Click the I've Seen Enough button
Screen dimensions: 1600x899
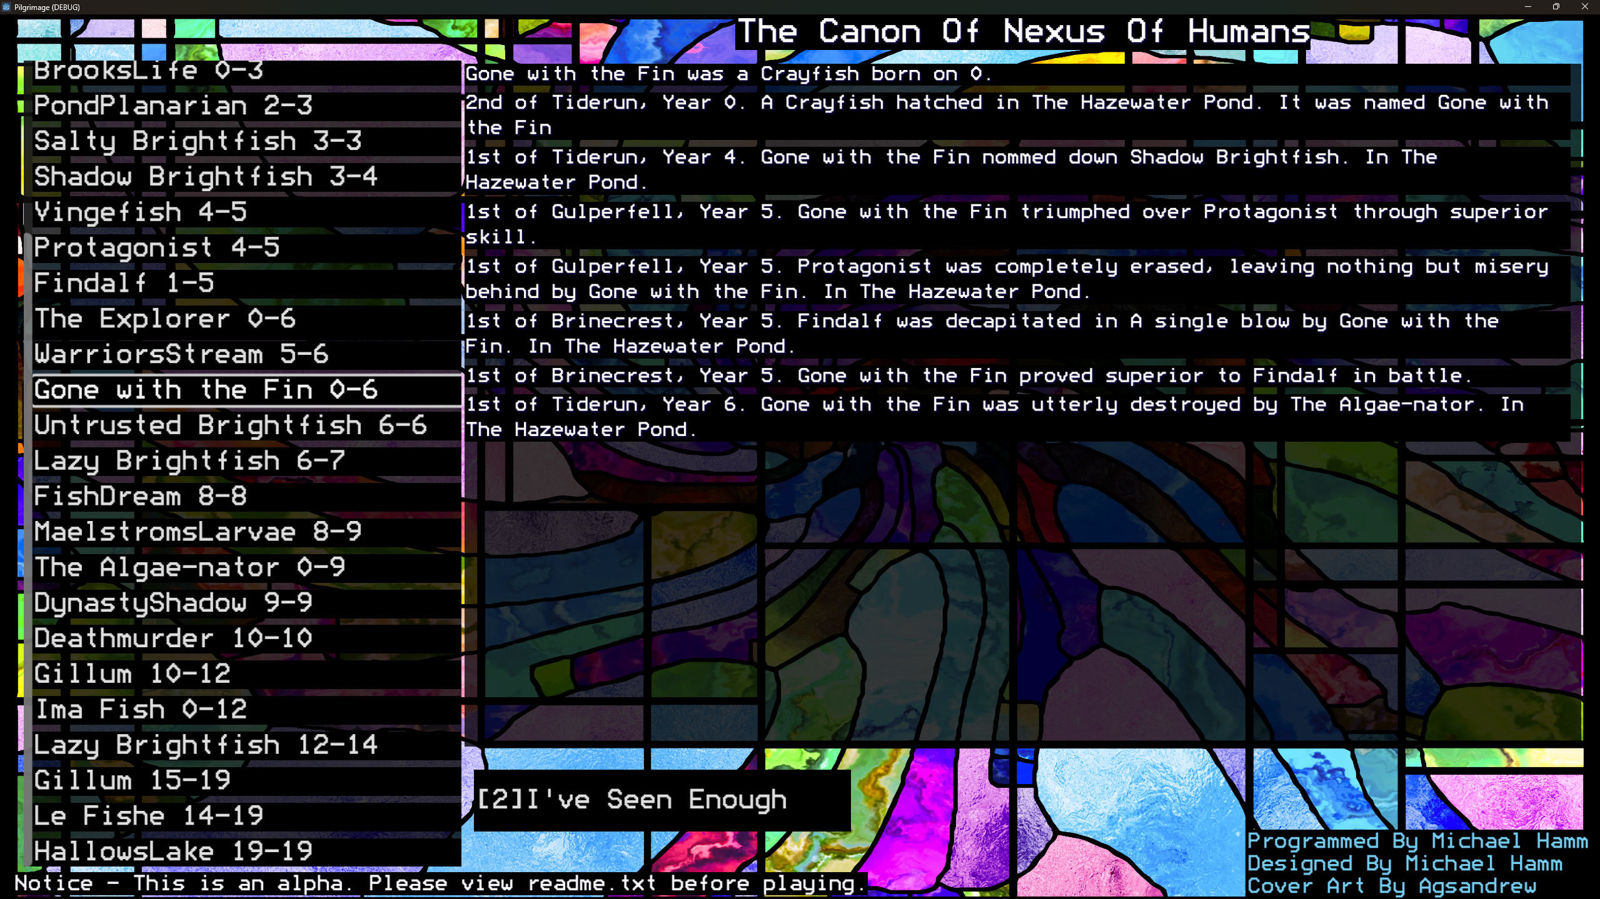[x=662, y=800]
